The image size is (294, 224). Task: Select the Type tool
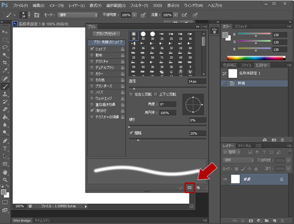[5, 148]
